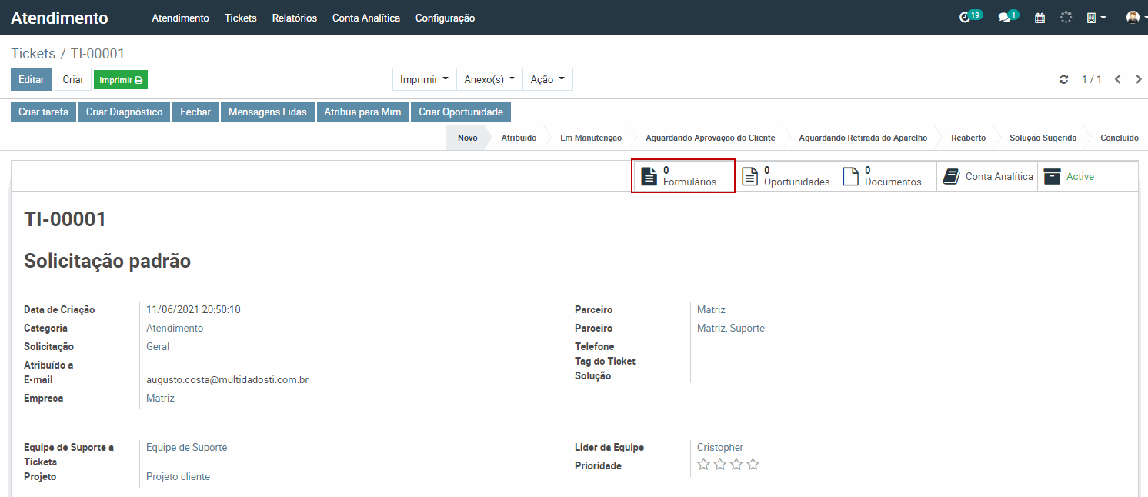Expand the Ação dropdown
This screenshot has height=497, width=1148.
coord(547,79)
